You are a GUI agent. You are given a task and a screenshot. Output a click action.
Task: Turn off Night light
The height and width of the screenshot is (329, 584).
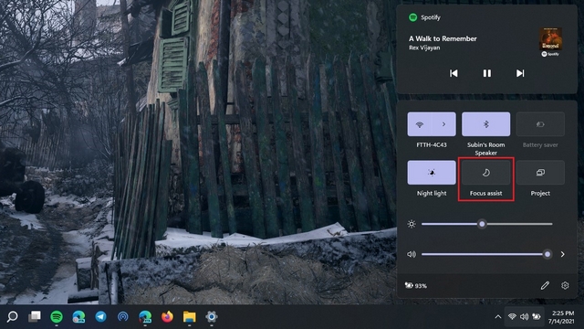tap(432, 173)
